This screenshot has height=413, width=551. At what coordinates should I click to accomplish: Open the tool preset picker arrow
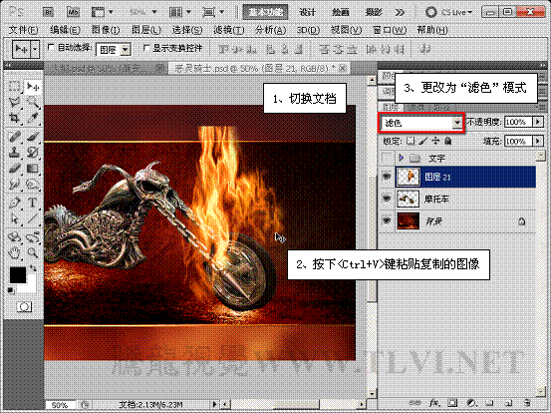point(35,49)
